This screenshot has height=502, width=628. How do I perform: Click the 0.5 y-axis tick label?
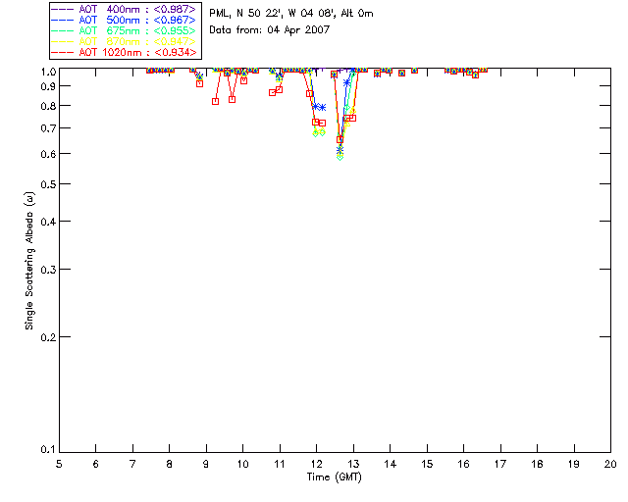[48, 184]
